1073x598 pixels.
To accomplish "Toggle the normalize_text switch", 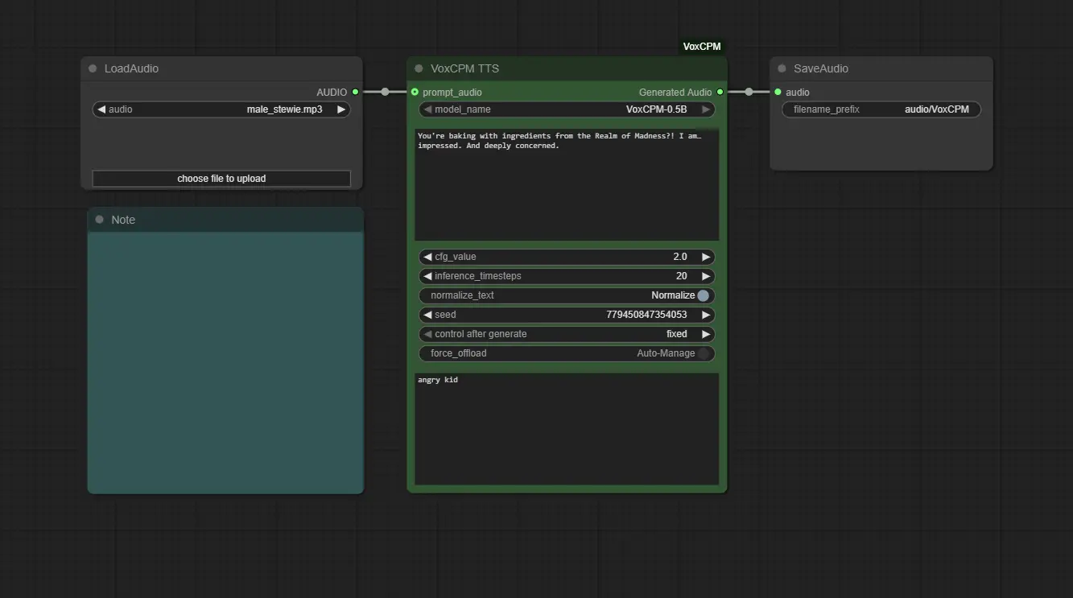I will point(703,295).
